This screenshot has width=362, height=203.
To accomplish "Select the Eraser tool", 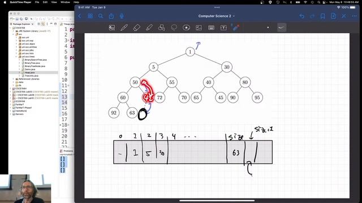I will 137,28.
